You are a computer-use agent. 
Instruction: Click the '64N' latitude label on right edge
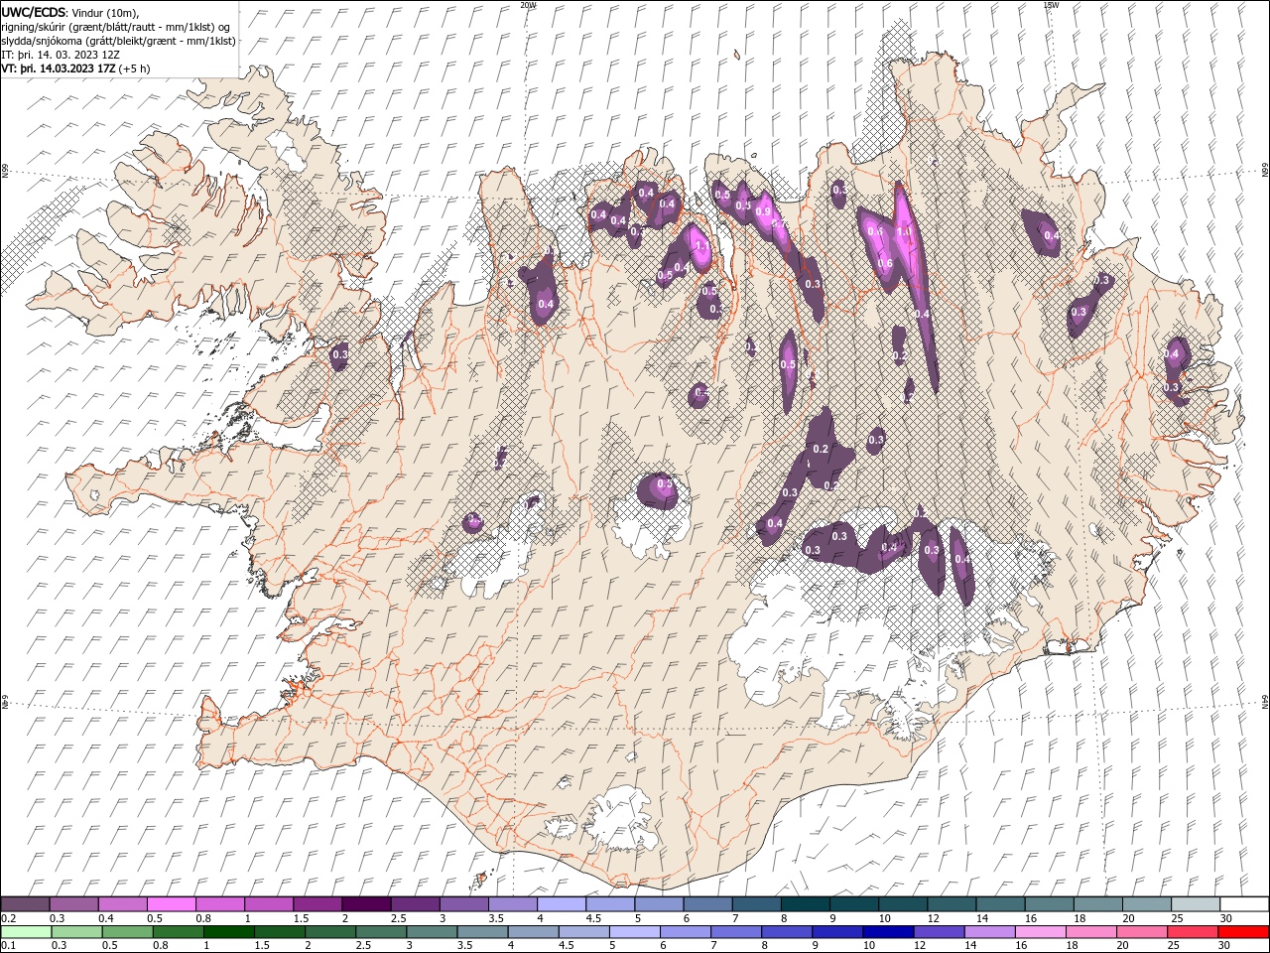click(x=1265, y=701)
